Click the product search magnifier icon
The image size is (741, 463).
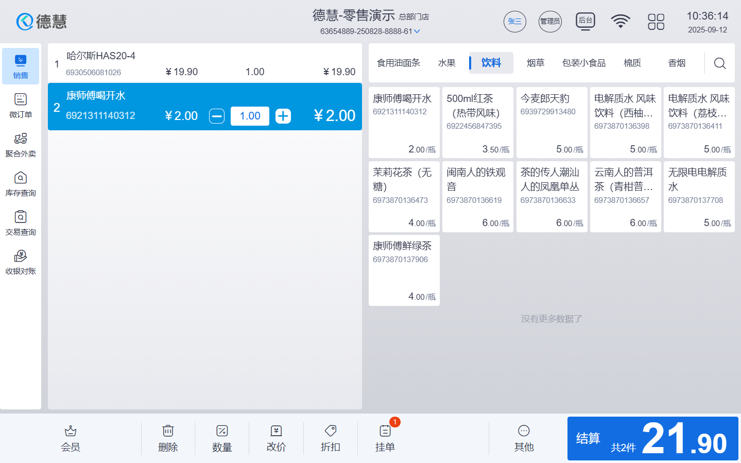click(720, 63)
